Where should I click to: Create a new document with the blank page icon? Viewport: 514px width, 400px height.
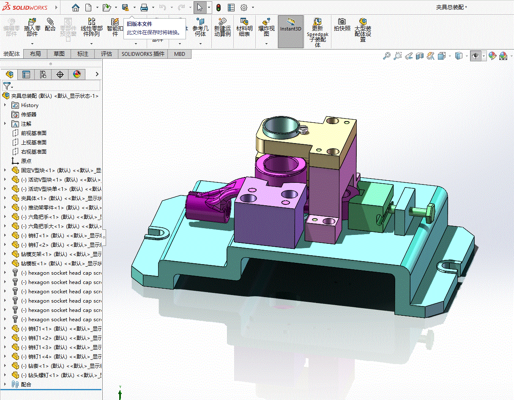[88, 8]
